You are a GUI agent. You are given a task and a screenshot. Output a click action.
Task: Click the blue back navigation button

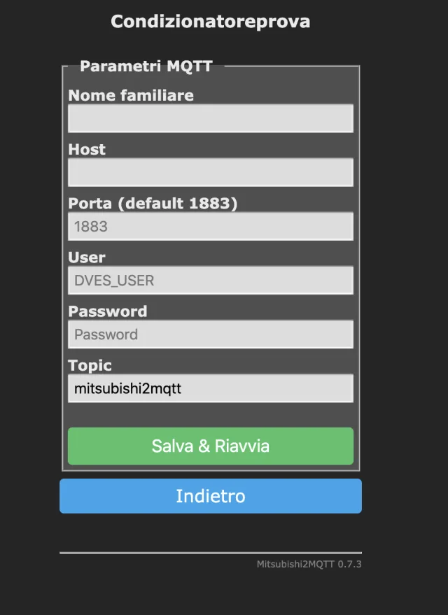point(210,496)
